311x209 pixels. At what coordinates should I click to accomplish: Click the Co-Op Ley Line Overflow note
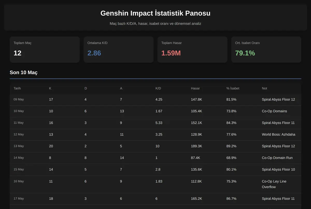click(274, 184)
